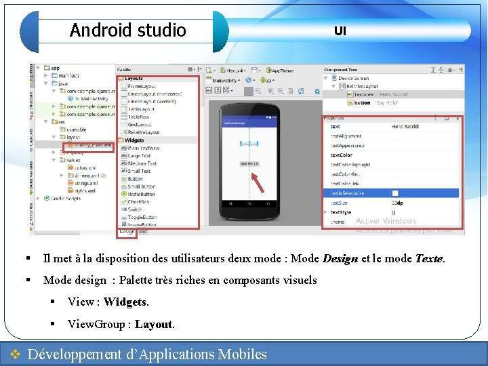488x366 pixels.
Task: Click the zoom in magnifier icon
Action: (270, 91)
